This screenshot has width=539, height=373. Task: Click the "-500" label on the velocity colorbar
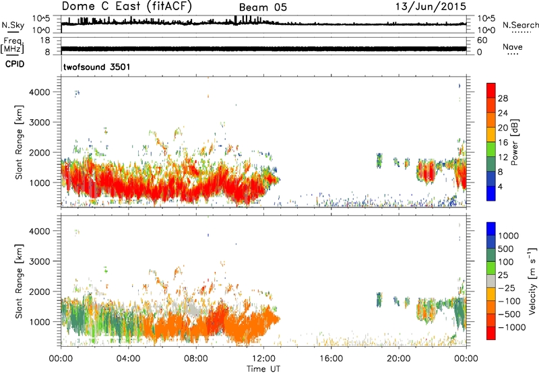pyautogui.click(x=509, y=314)
